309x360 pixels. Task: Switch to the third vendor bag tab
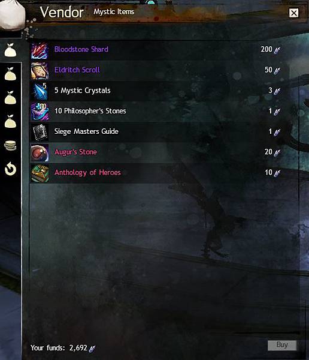point(10,97)
